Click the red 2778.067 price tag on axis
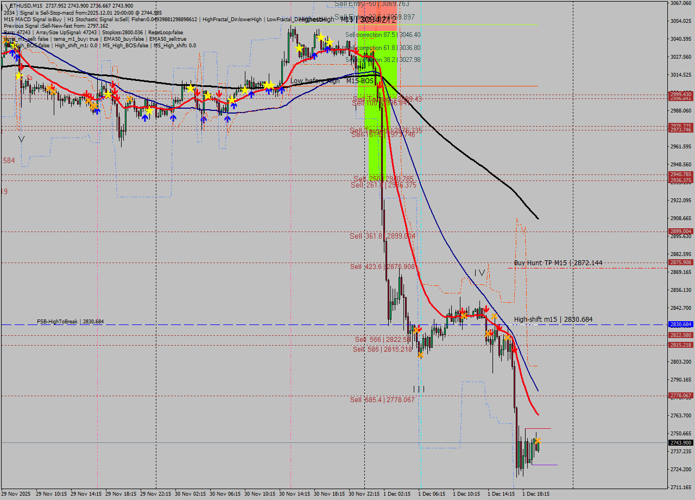 coord(680,396)
